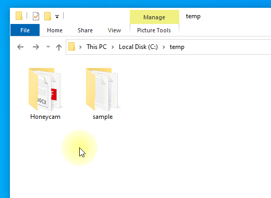Open Customize Quick Access Toolbar dropdown
The width and height of the screenshot is (271, 198).
[57, 17]
